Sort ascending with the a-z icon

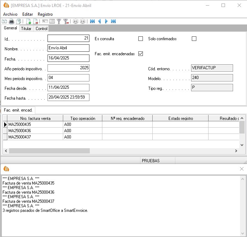tap(75, 21)
